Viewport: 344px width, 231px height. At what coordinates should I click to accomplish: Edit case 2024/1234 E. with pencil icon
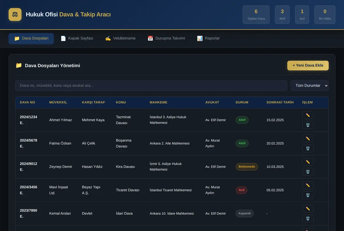308,115
